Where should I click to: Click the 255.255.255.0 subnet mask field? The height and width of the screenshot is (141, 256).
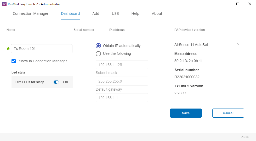(122, 81)
